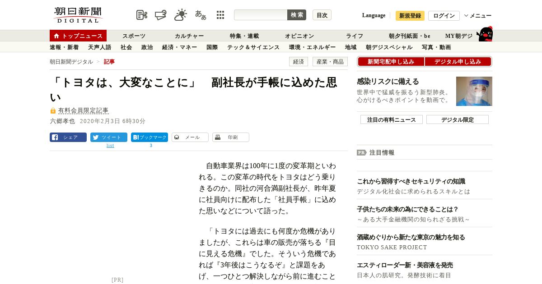Open テック＆サイエンス section
Screen dimensions: 542x284
tap(253, 47)
